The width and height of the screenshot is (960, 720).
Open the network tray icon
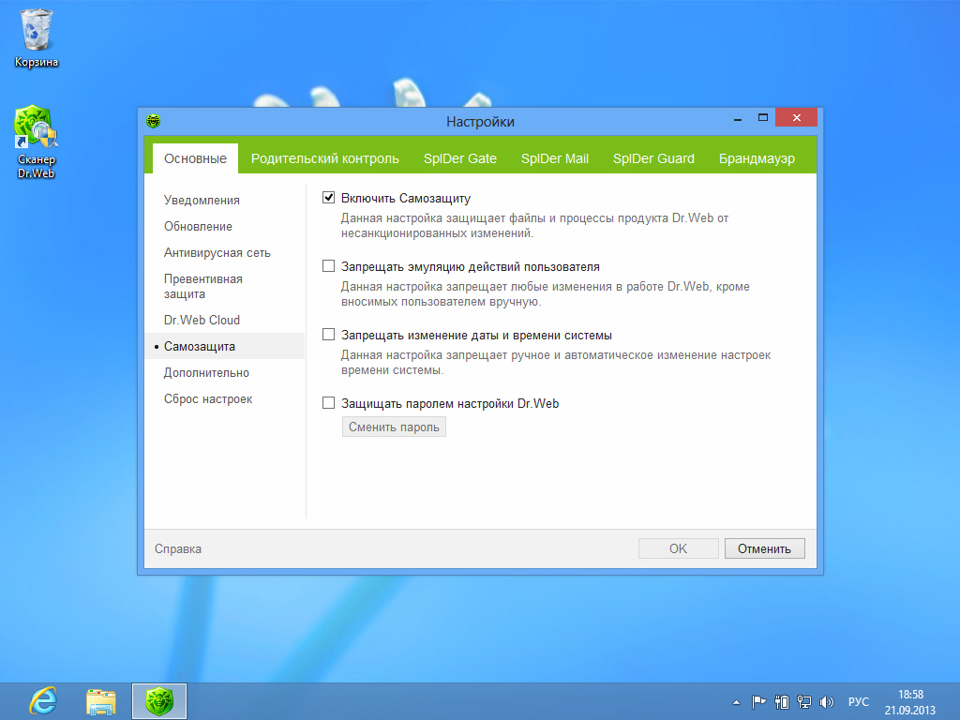click(x=803, y=701)
